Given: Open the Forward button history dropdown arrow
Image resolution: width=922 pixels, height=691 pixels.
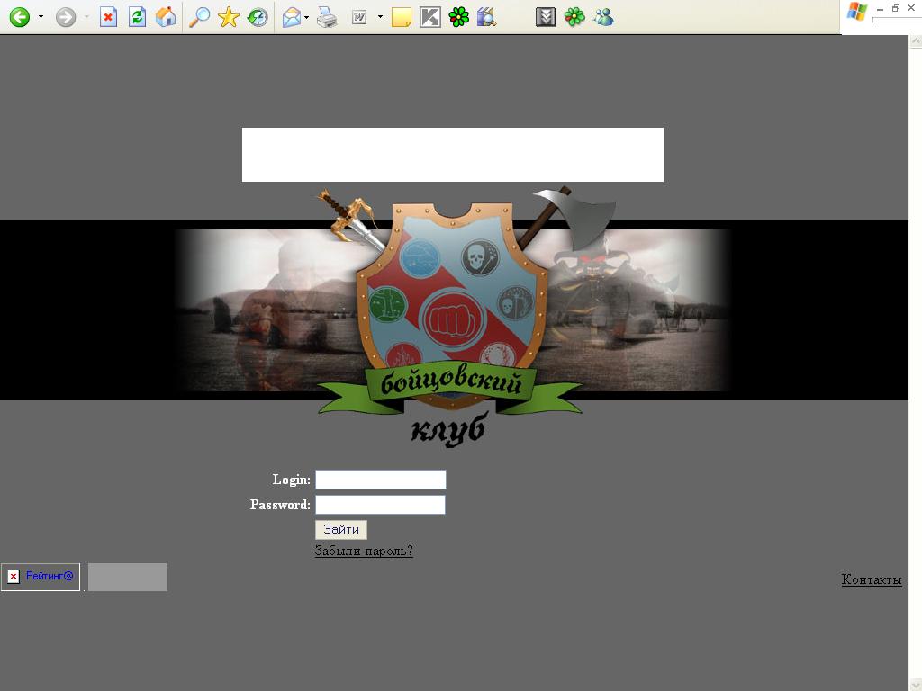Looking at the screenshot, I should (86, 17).
